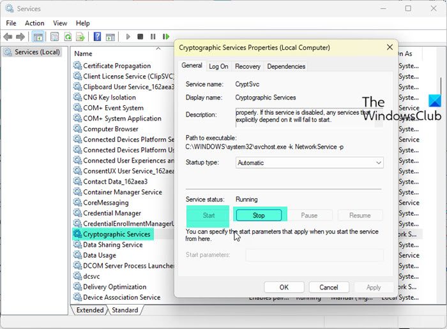Screen dimensions: 447x329
Task: Open the View menu
Action: [x=60, y=23]
